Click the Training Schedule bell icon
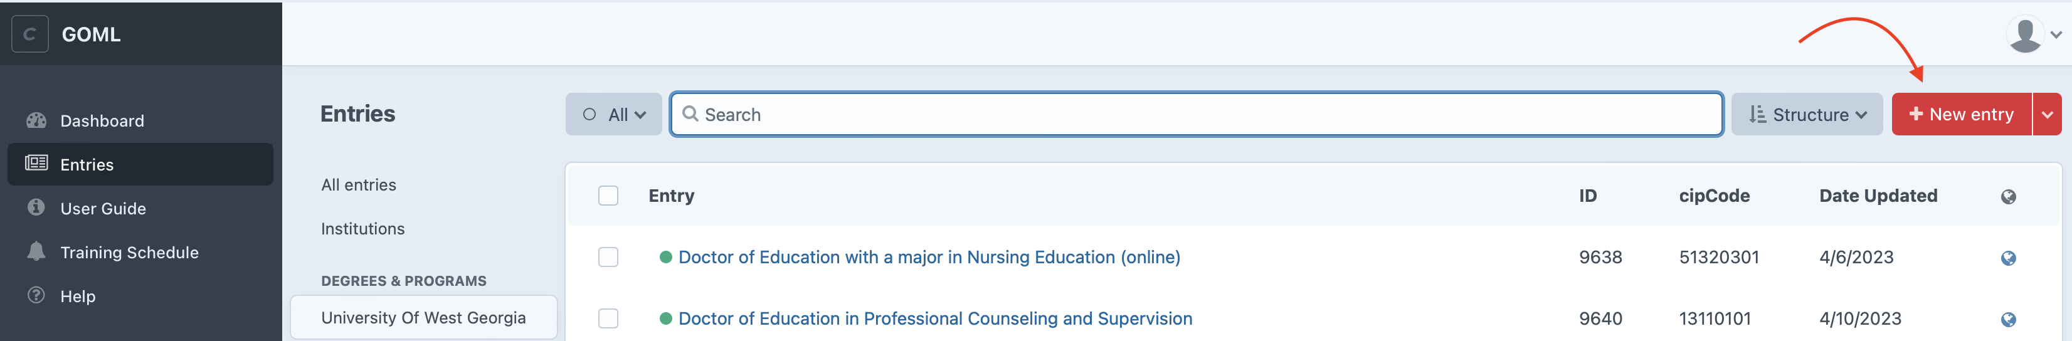This screenshot has width=2072, height=341. tap(36, 252)
